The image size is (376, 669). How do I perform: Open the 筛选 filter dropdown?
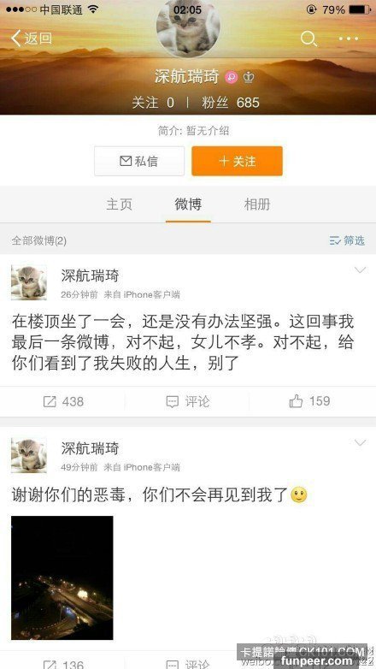click(347, 240)
